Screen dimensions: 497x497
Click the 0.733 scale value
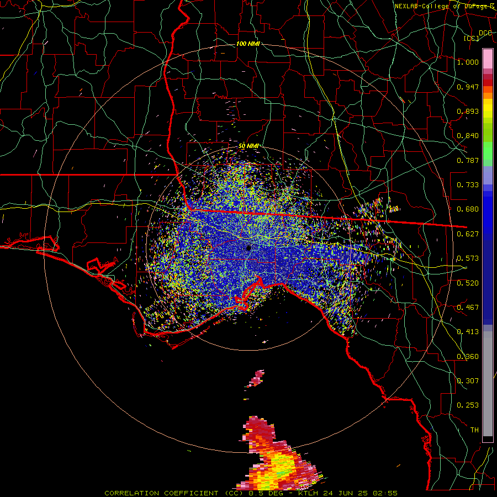468,185
